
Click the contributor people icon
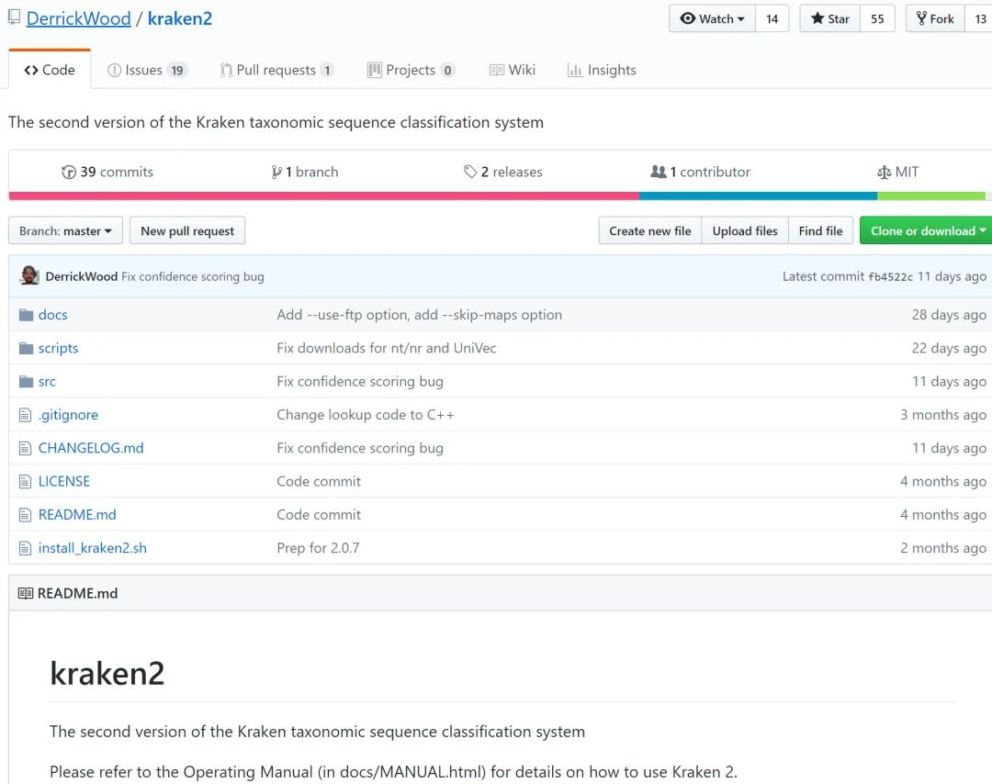[x=658, y=172]
